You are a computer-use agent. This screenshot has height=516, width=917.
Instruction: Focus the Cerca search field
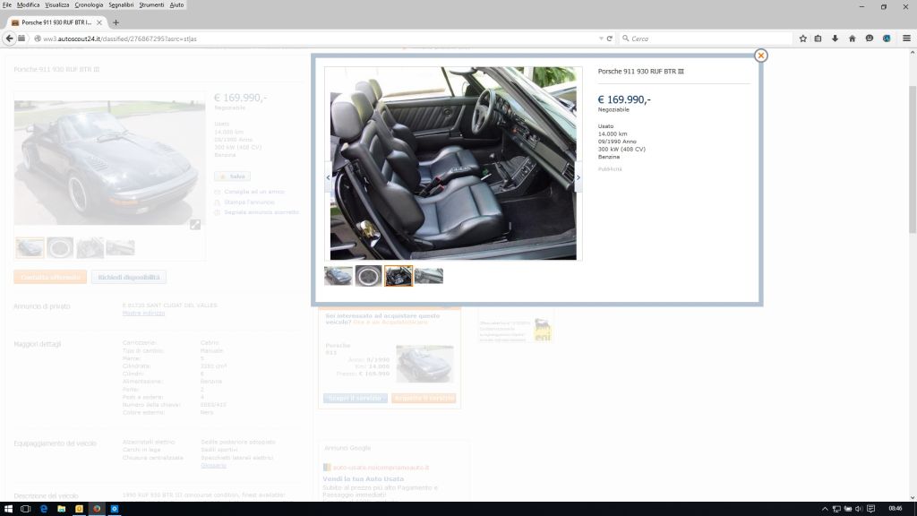coord(705,39)
